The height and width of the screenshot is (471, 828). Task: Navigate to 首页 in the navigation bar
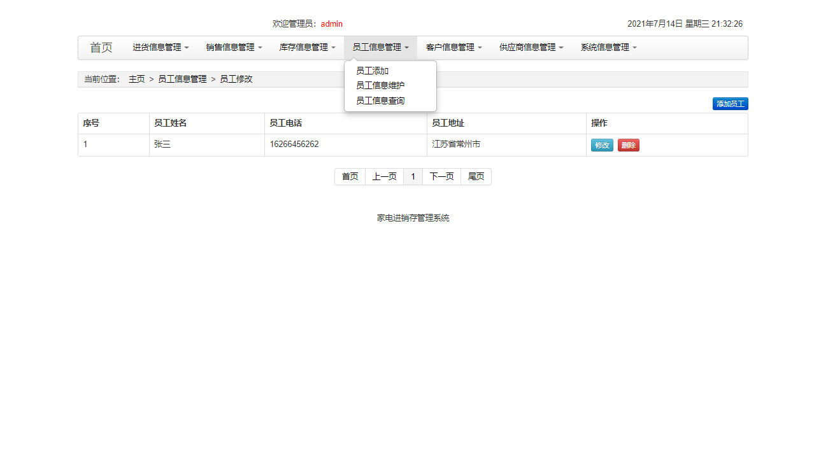[101, 47]
